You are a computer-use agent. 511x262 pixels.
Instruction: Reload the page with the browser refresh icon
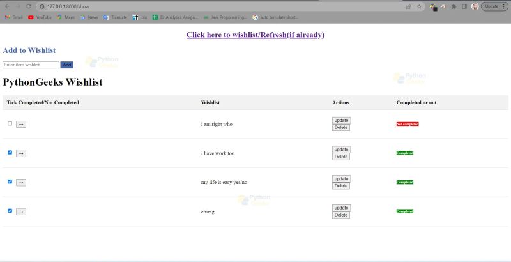(28, 6)
